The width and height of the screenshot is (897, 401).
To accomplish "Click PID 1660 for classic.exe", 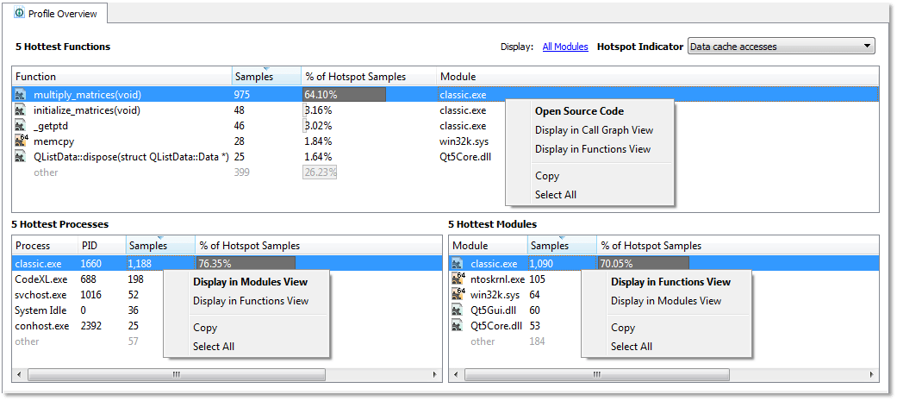I will pos(92,264).
